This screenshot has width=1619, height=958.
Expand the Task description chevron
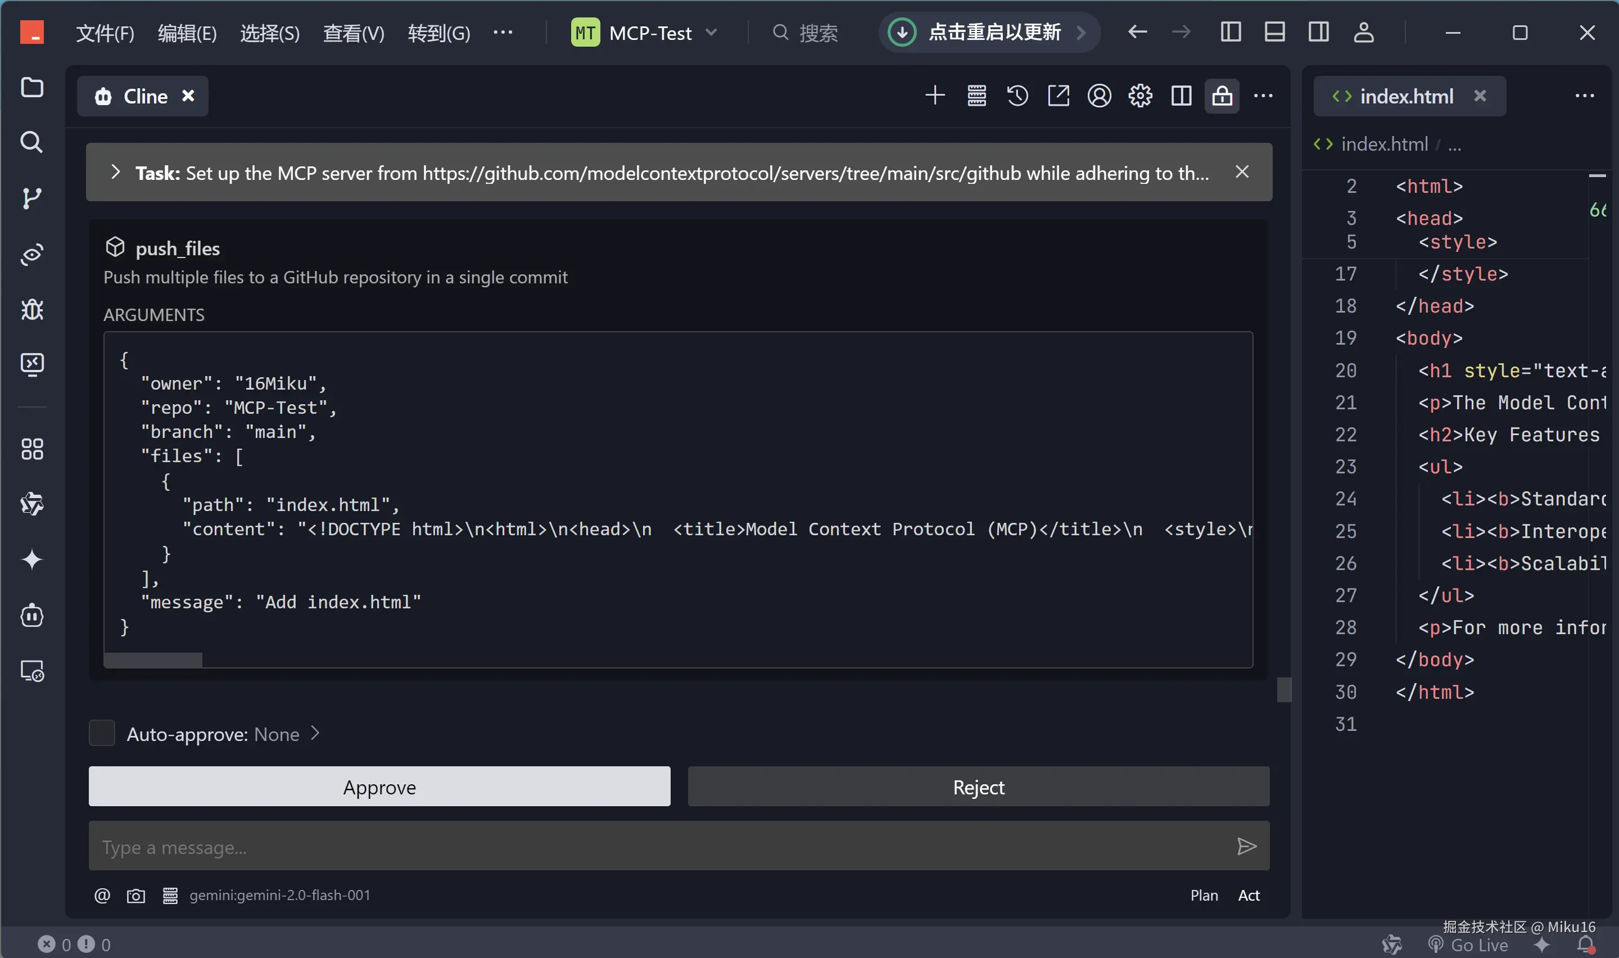click(115, 173)
